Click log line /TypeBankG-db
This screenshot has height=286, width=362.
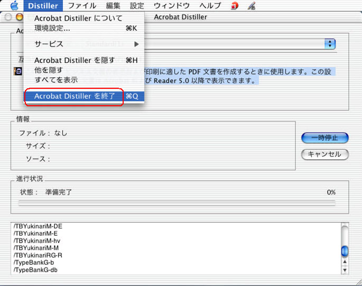[x=35, y=270]
